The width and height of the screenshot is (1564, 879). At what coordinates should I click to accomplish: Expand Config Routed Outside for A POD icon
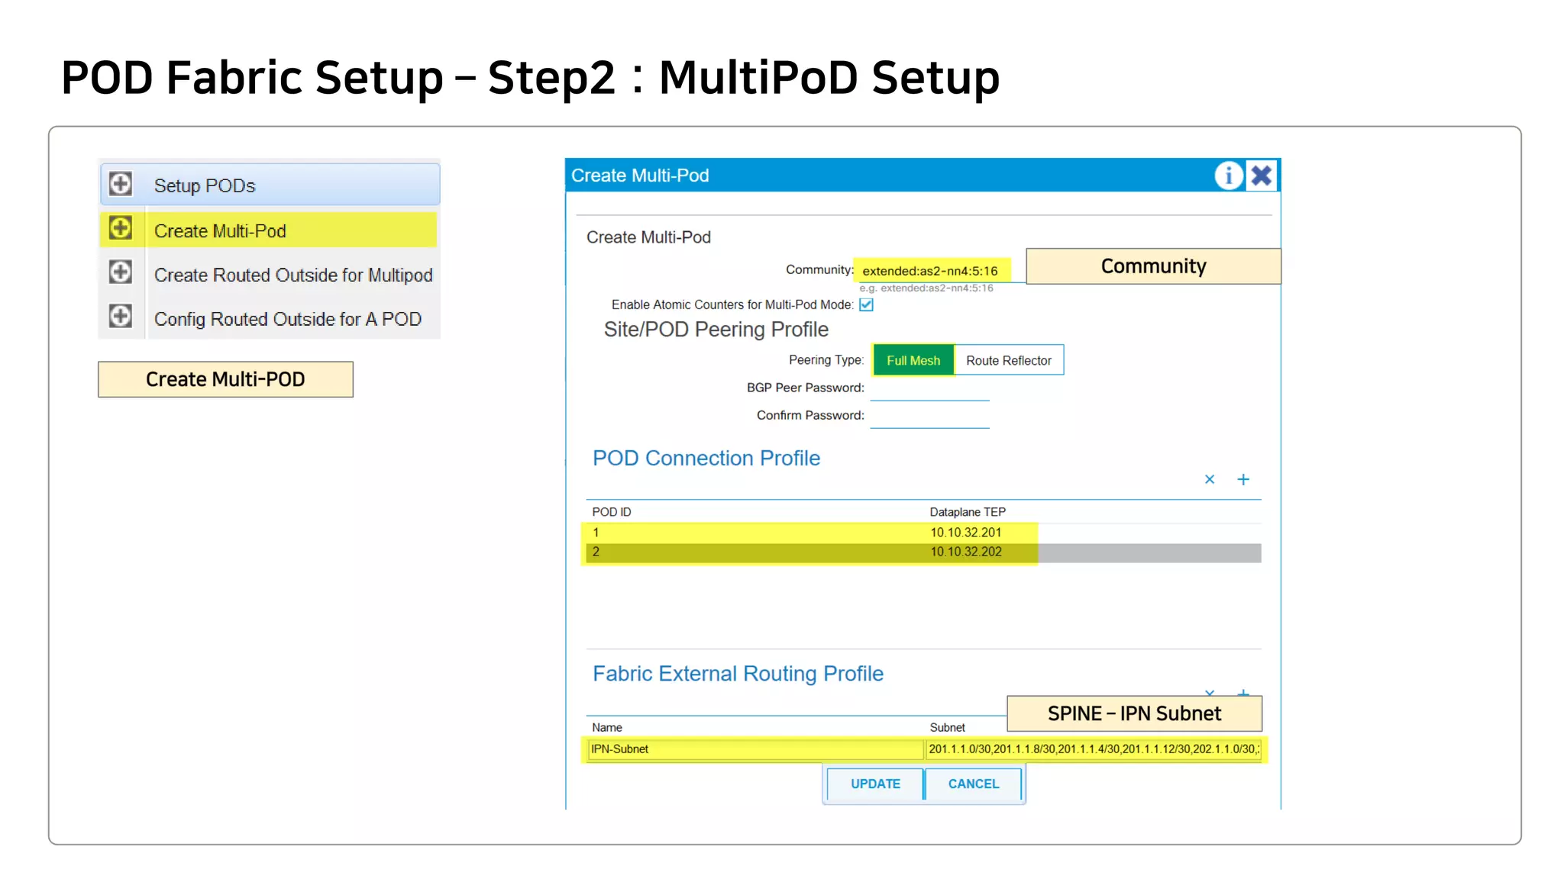120,316
